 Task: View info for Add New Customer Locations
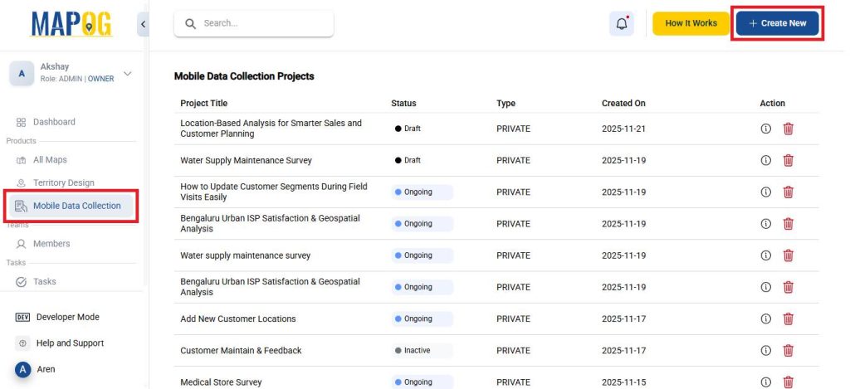tap(765, 318)
